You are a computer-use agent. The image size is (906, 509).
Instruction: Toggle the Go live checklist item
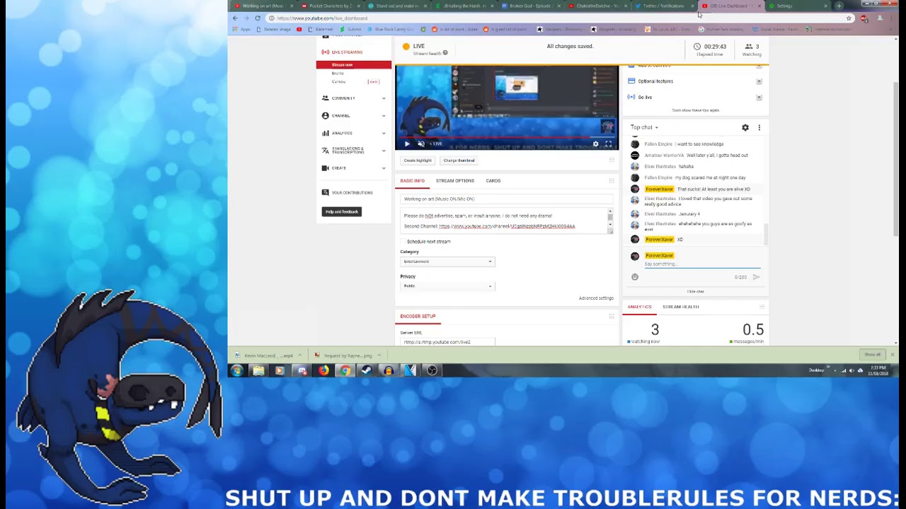(759, 98)
